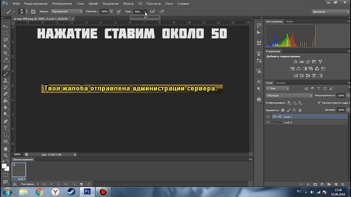The height and width of the screenshot is (197, 351).
Task: Open looping options Постоянно dropdown
Action: pyautogui.click(x=30, y=184)
